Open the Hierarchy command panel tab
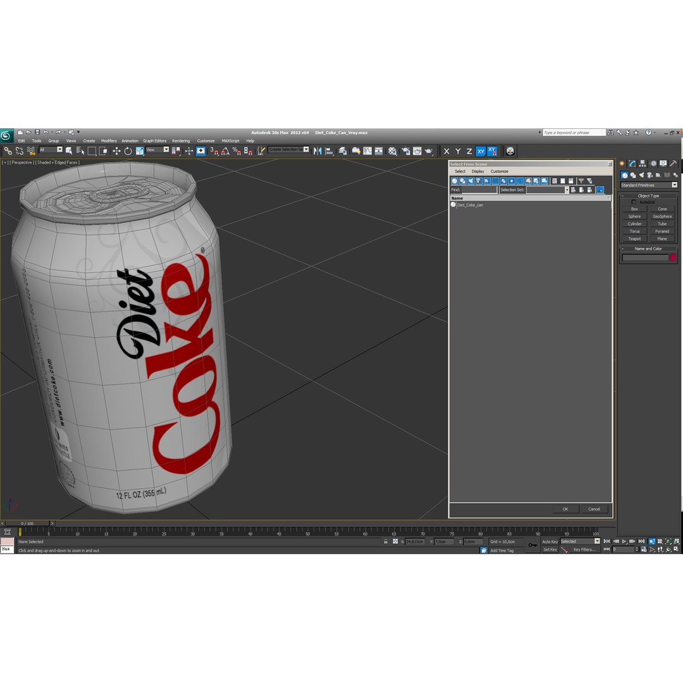This screenshot has width=683, height=683. tap(643, 164)
